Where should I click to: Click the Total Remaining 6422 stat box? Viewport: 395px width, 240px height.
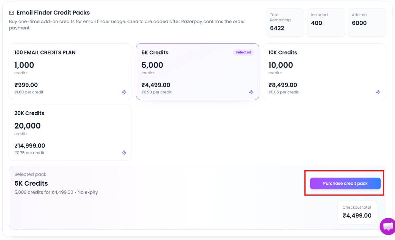(285, 22)
